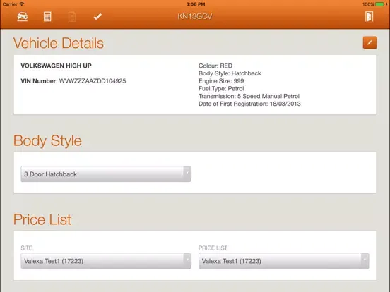Select Date of First Registration line
The width and height of the screenshot is (390, 292).
point(249,104)
